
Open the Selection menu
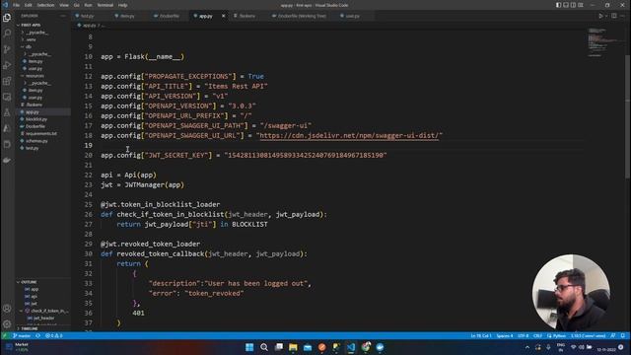[x=45, y=5]
